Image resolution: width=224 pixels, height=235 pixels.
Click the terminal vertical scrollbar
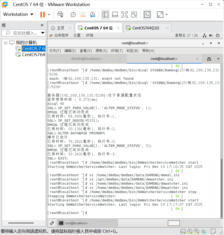pos(222,188)
